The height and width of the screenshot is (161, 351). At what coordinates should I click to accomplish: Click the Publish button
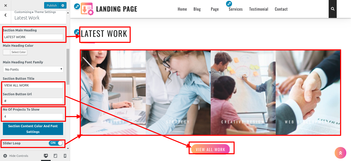(x=52, y=5)
